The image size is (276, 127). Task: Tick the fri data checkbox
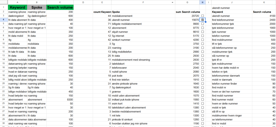[203, 56]
